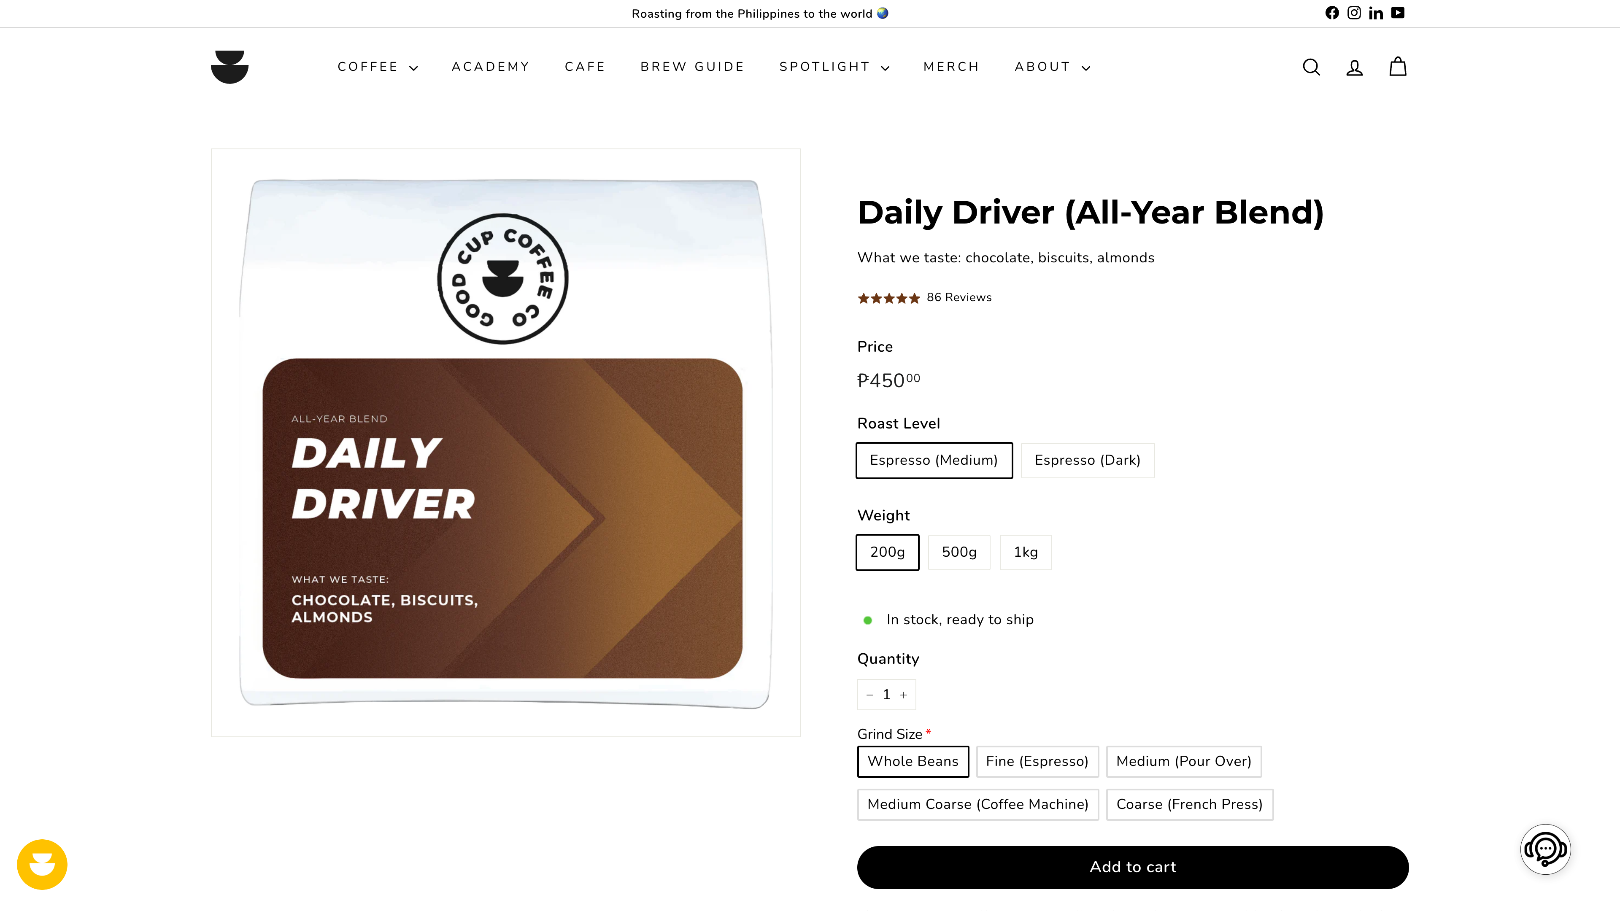Viewport: 1620px width, 911px height.
Task: Open the LinkedIn social icon
Action: [1376, 13]
